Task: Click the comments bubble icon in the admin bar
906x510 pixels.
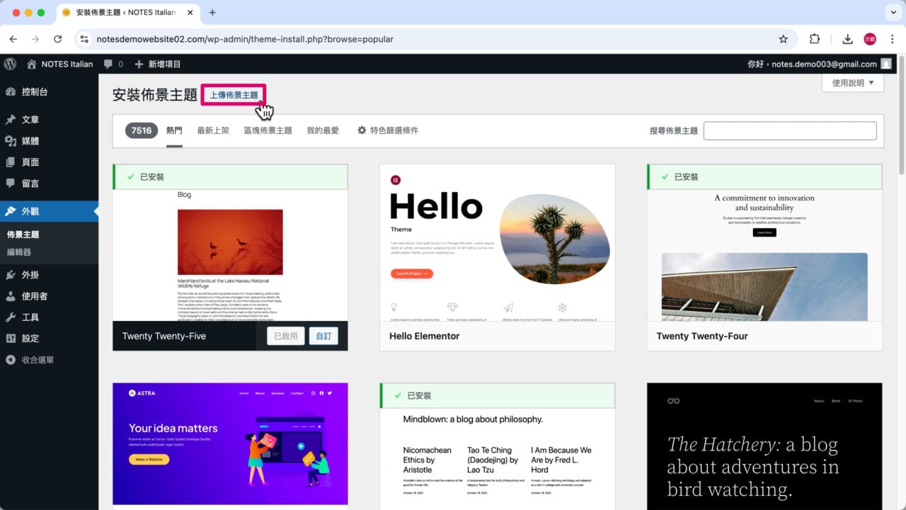Action: [108, 64]
